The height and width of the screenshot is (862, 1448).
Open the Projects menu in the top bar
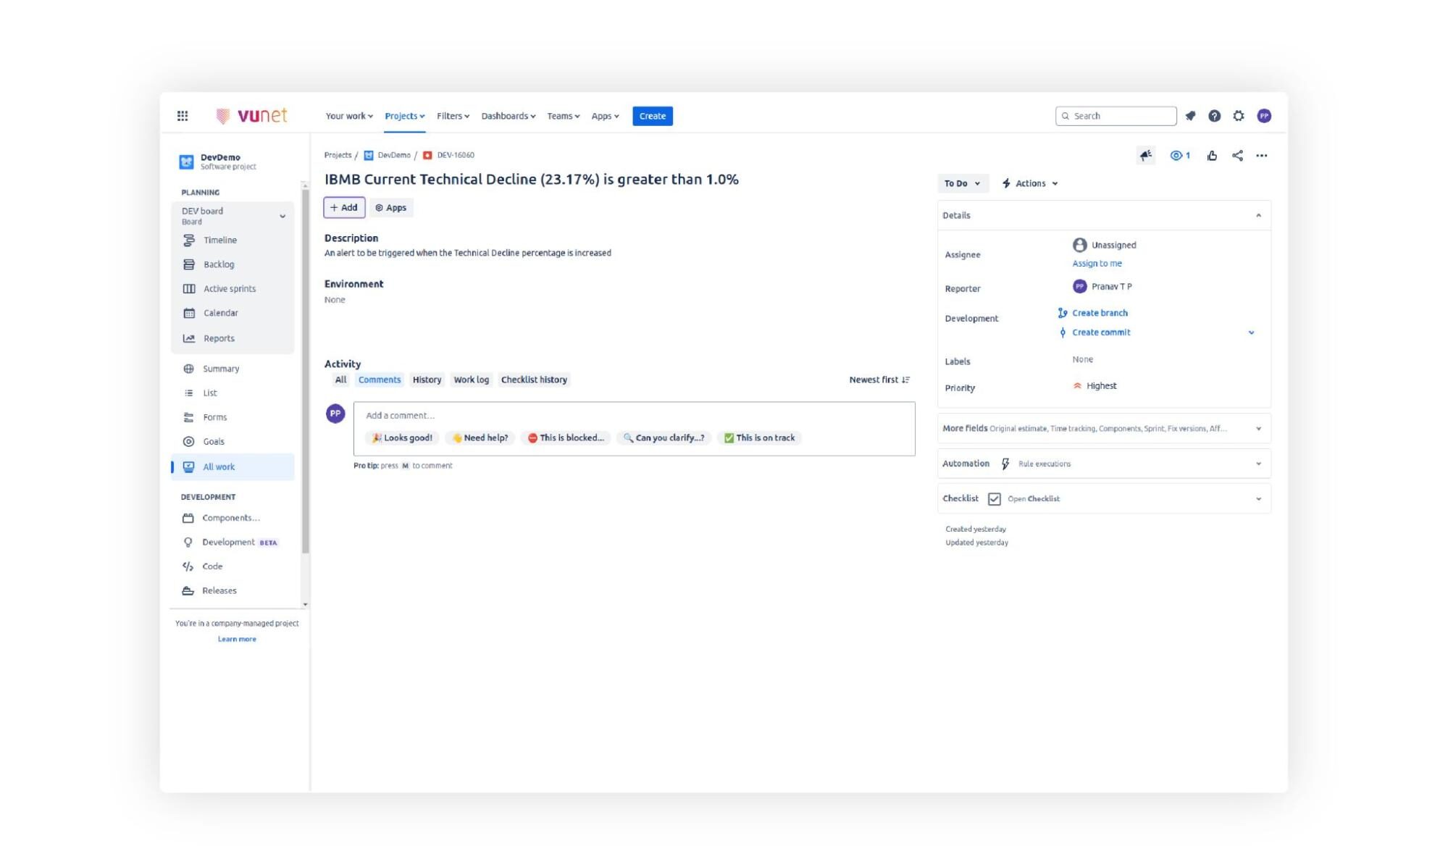[404, 116]
